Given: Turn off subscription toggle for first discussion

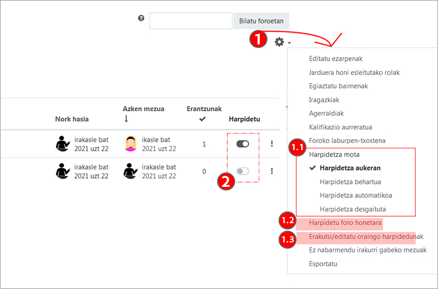Looking at the screenshot, I should click(242, 144).
